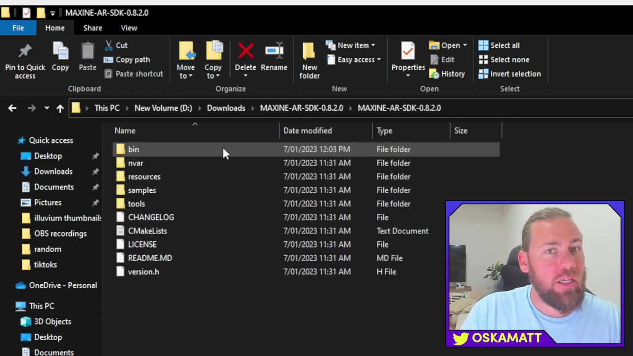The height and width of the screenshot is (356, 633).
Task: Open pinned Documents under Quick access
Action: click(54, 187)
